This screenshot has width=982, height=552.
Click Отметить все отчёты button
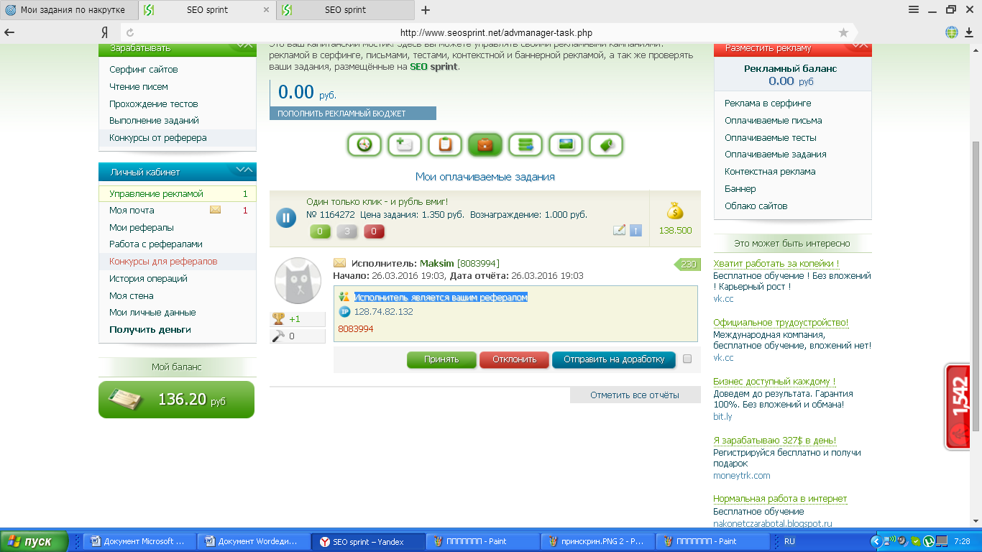pyautogui.click(x=635, y=395)
